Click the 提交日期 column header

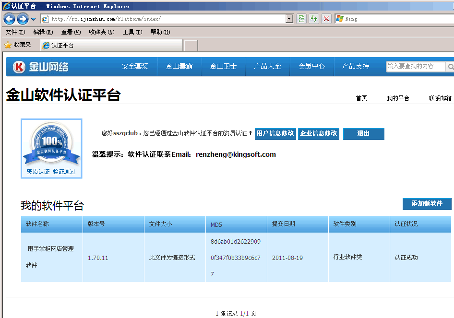(298, 224)
